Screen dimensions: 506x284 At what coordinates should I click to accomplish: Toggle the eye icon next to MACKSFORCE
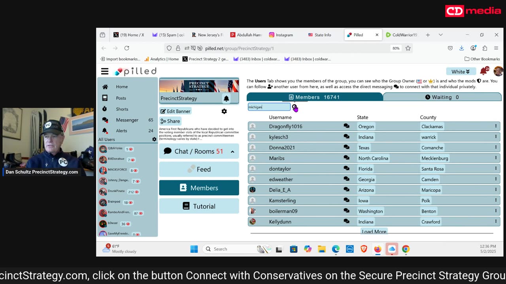point(135,170)
